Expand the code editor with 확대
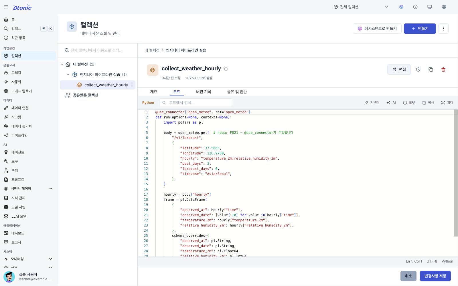The height and width of the screenshot is (286, 458). point(447,103)
